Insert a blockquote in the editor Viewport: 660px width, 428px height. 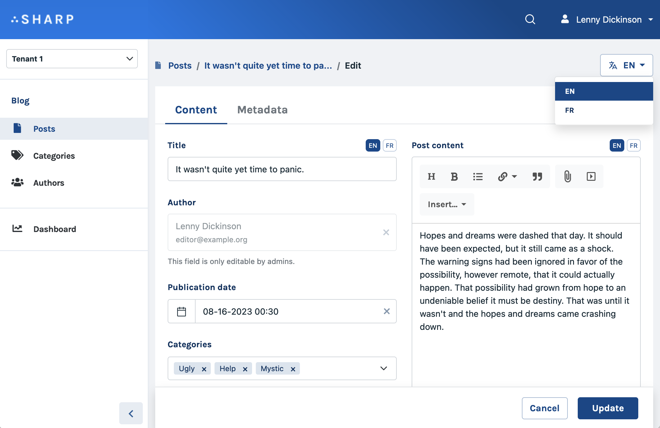point(537,176)
